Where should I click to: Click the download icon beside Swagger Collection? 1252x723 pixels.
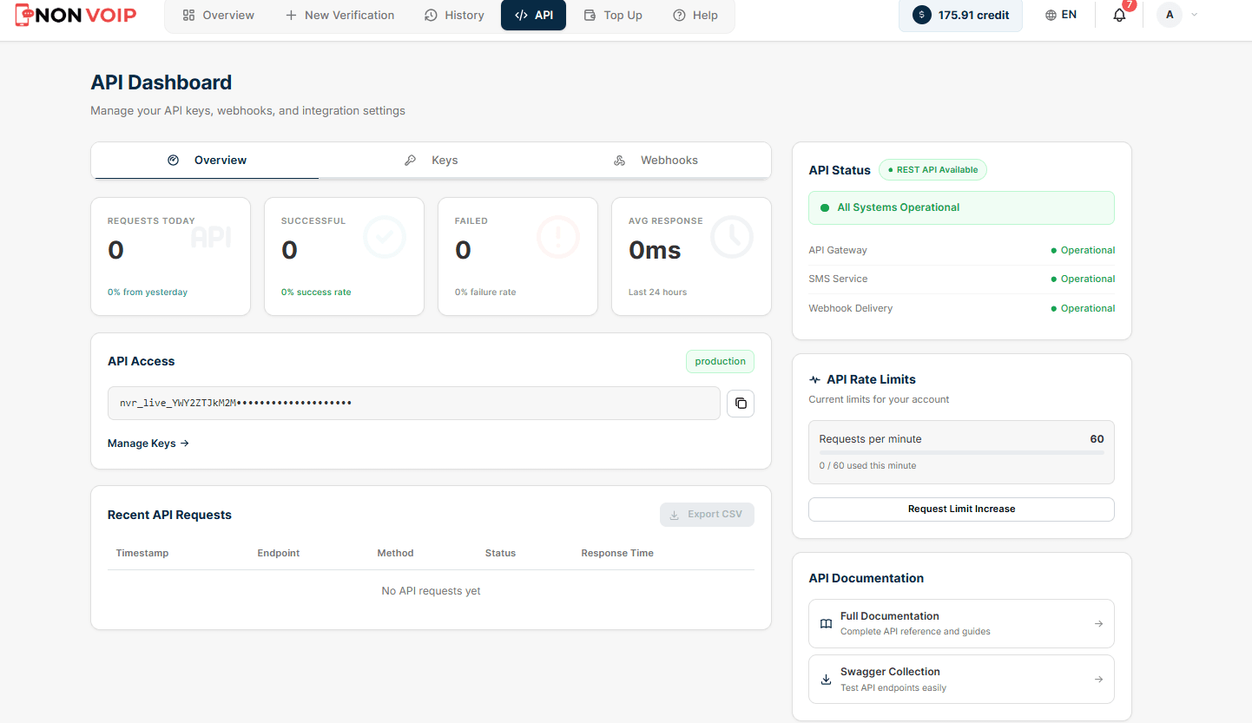[826, 680]
